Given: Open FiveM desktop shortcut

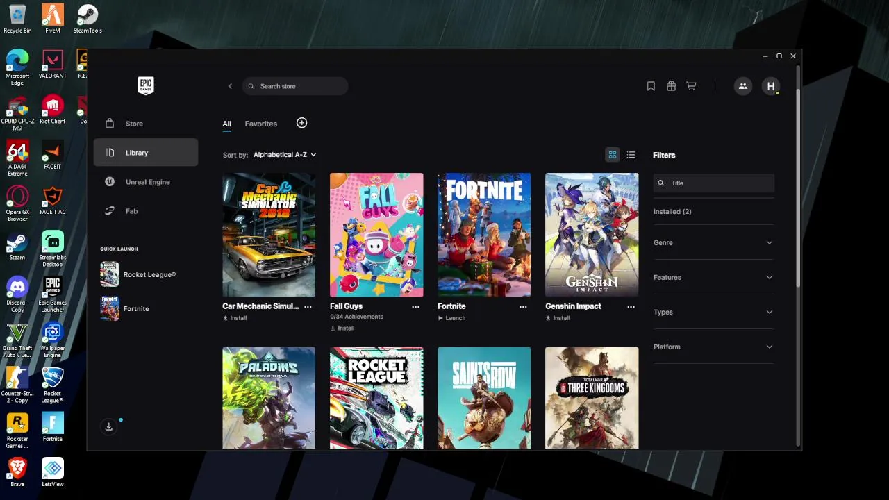Looking at the screenshot, I should [52, 19].
